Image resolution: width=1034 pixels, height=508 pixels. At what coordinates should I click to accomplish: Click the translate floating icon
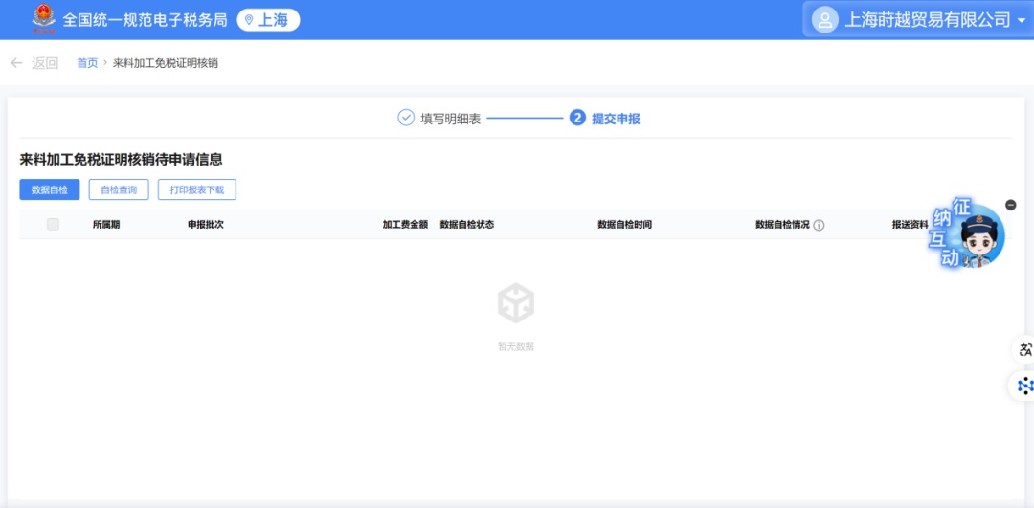1024,349
